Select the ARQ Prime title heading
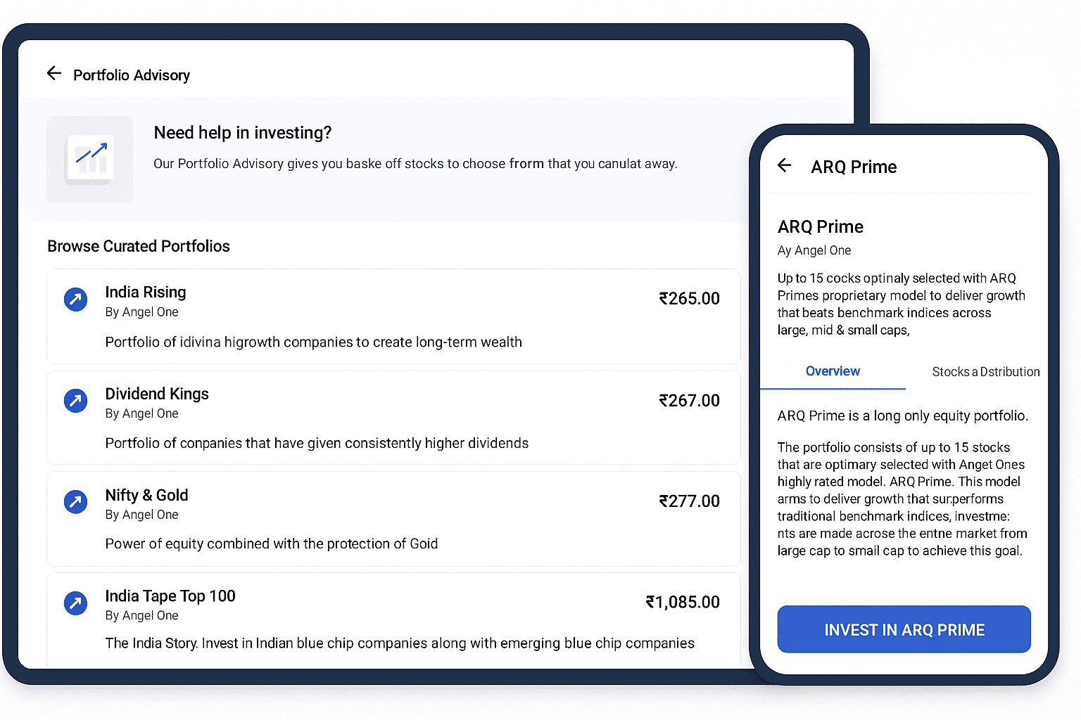The image size is (1081, 720). tap(820, 226)
